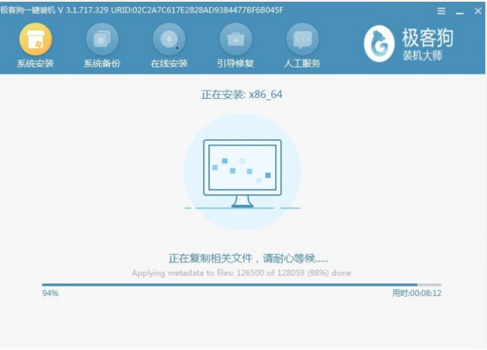The image size is (487, 350).
Task: Click the 人工服务 chat bubble icon
Action: [x=302, y=40]
